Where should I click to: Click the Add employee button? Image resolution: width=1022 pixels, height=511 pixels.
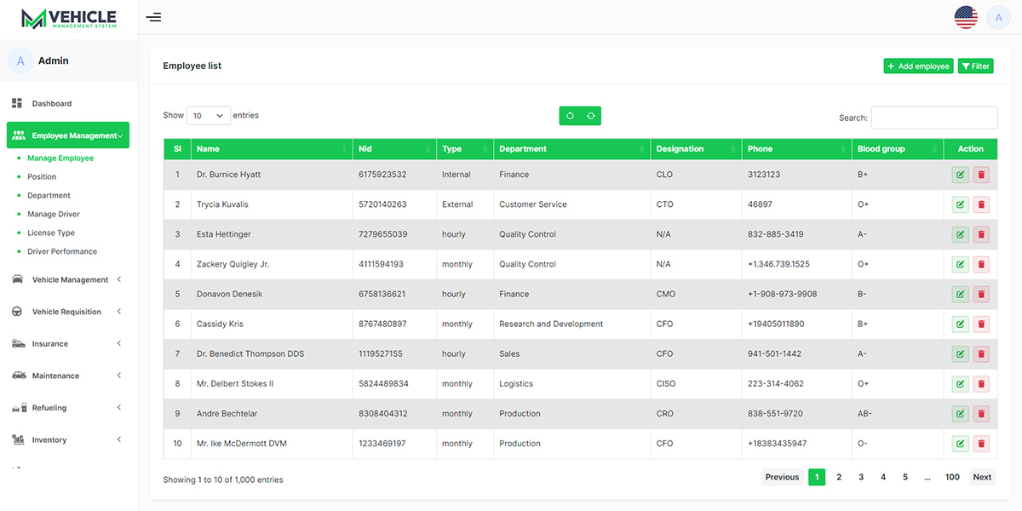tap(918, 66)
